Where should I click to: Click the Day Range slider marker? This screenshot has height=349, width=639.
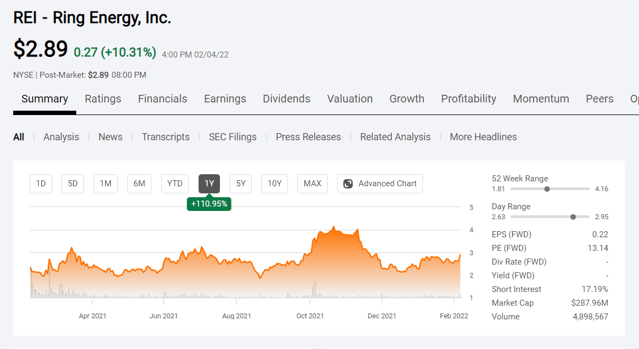(573, 217)
